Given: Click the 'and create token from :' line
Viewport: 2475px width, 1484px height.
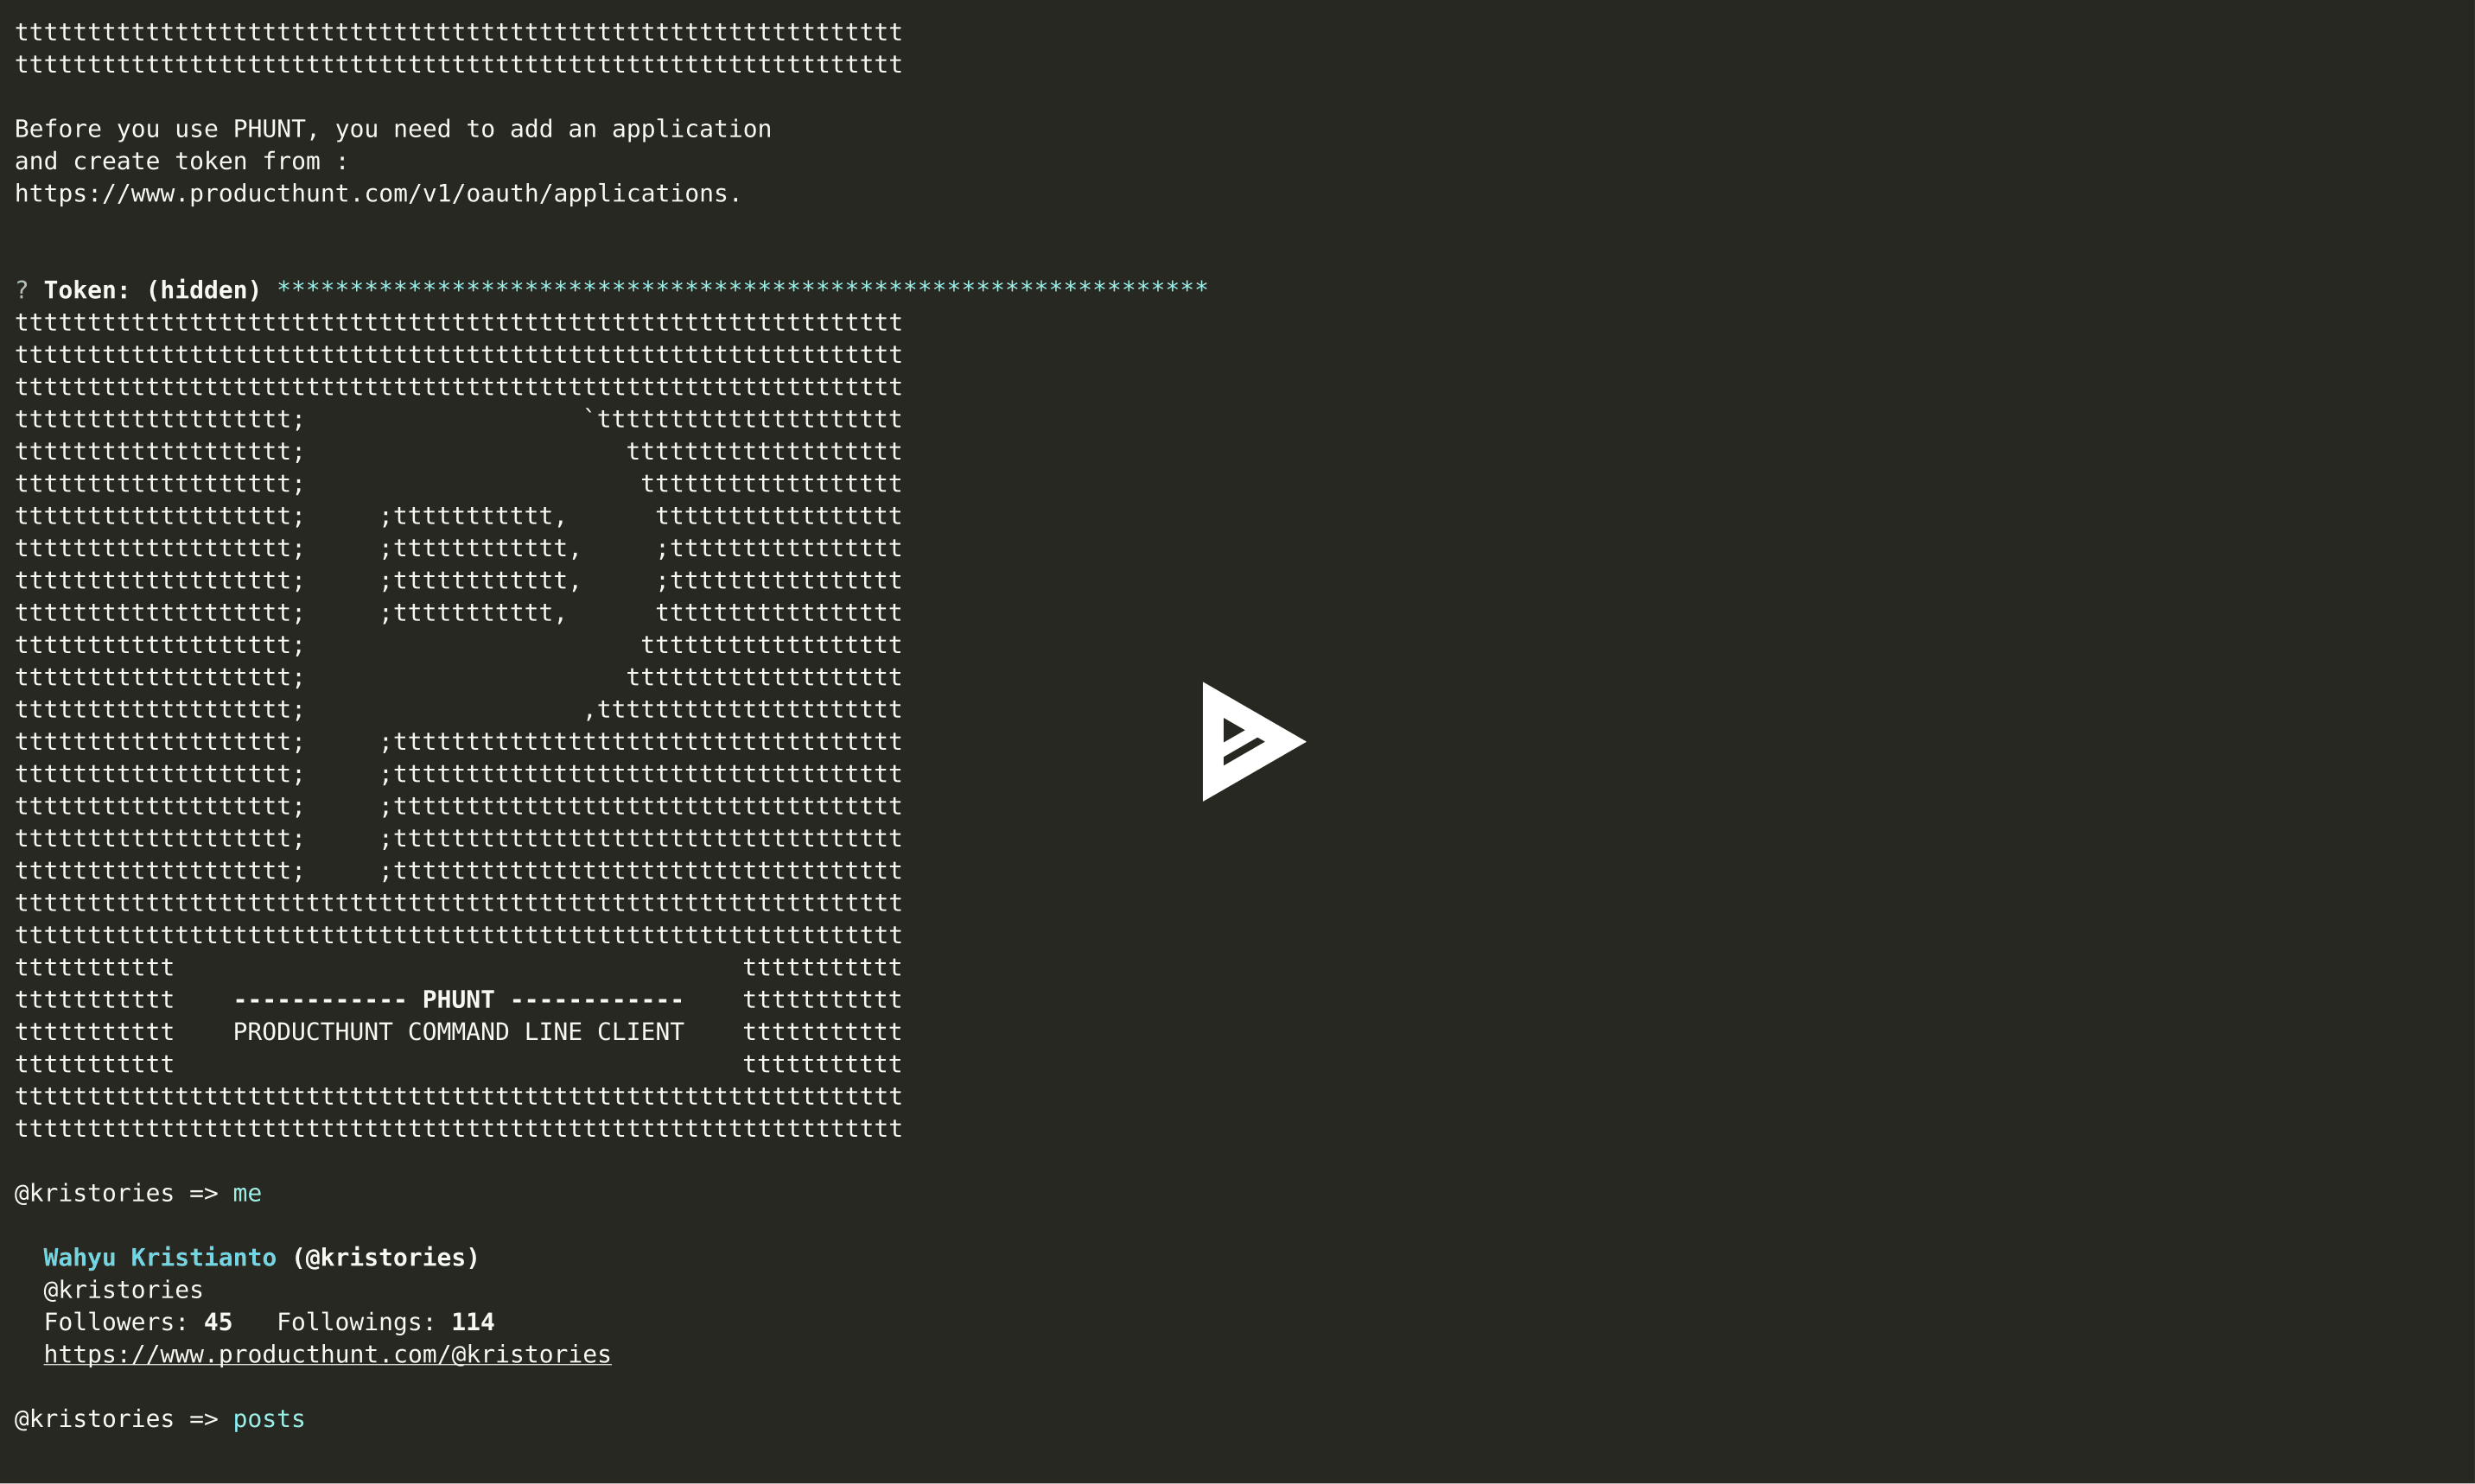Looking at the screenshot, I should point(181,161).
